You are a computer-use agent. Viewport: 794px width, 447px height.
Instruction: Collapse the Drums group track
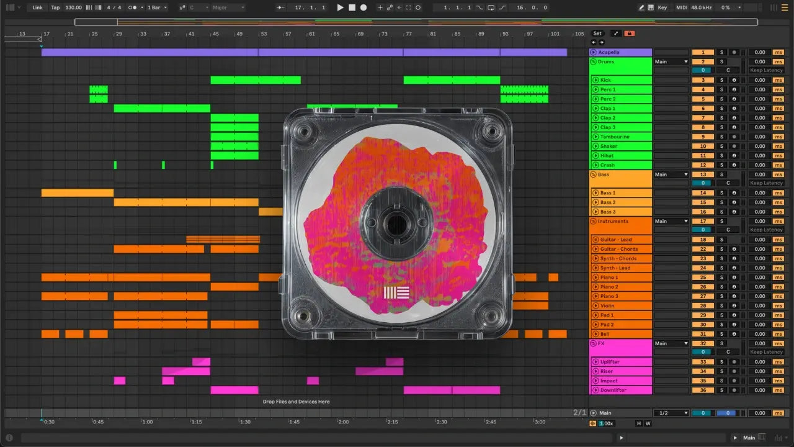coord(594,62)
